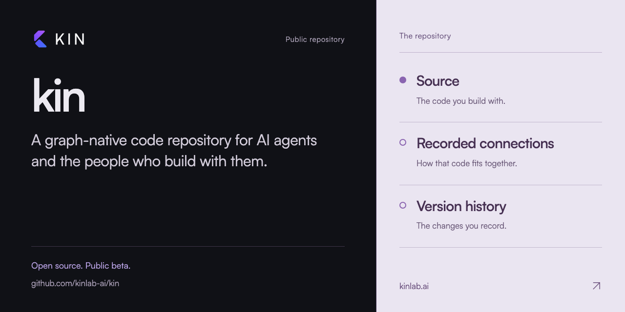Click The code you build with. text
625x312 pixels.
[460, 101]
